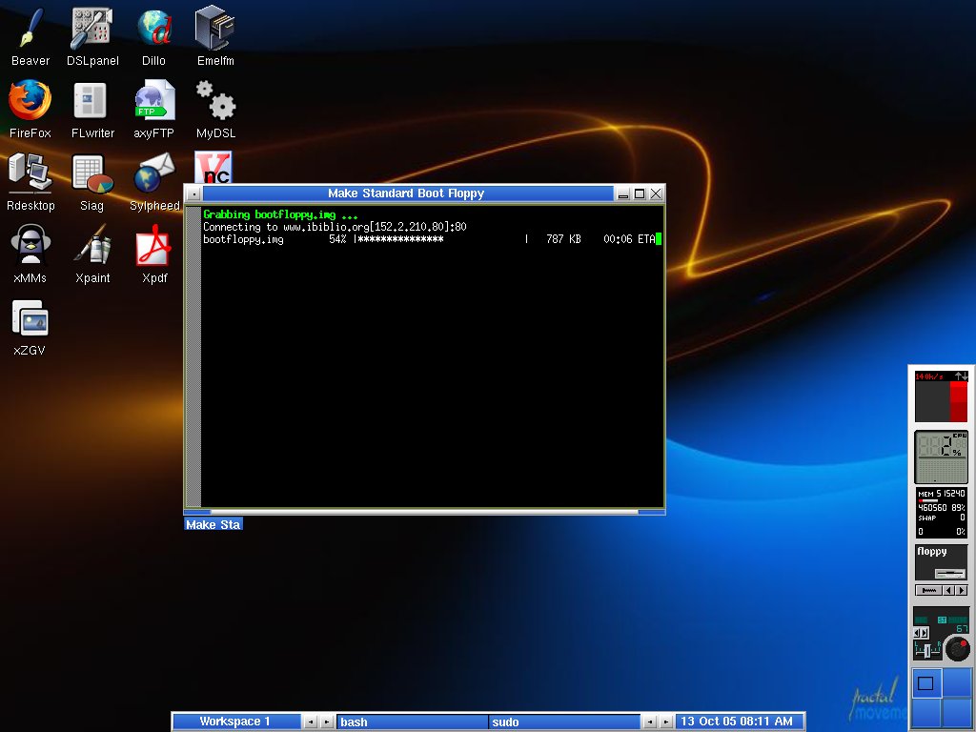Image resolution: width=976 pixels, height=732 pixels.
Task: Switch to the next workspace with the right arrow
Action: click(327, 722)
